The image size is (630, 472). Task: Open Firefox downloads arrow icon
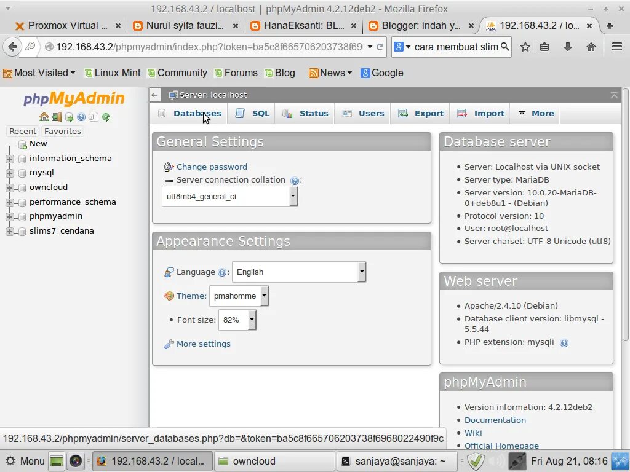coord(568,47)
